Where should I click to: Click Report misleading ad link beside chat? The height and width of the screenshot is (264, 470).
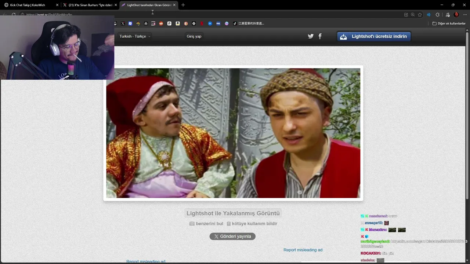(x=303, y=250)
